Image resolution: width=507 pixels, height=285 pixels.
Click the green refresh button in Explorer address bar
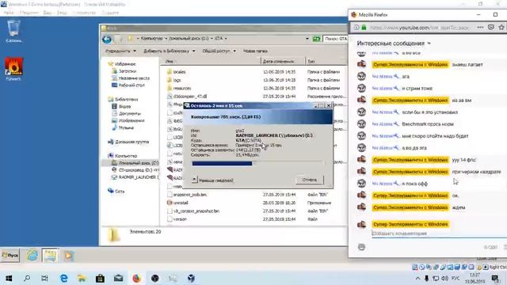point(316,39)
